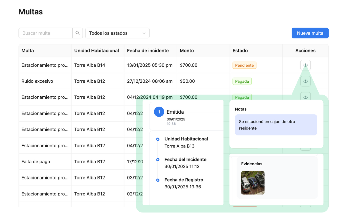Sort by the Multa column header
This screenshot has width=338, height=224.
[28, 51]
